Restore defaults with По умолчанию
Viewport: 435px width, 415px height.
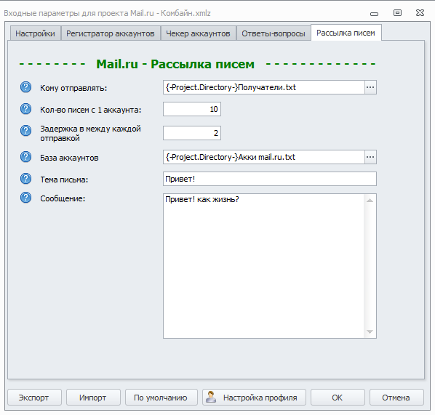[x=161, y=398]
